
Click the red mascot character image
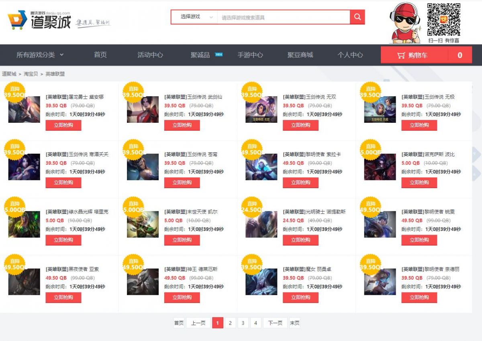tap(404, 22)
